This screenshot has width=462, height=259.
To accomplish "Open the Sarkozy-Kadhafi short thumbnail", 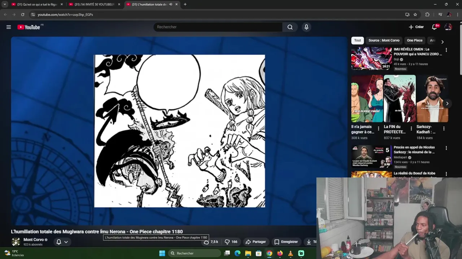I will 432,99.
